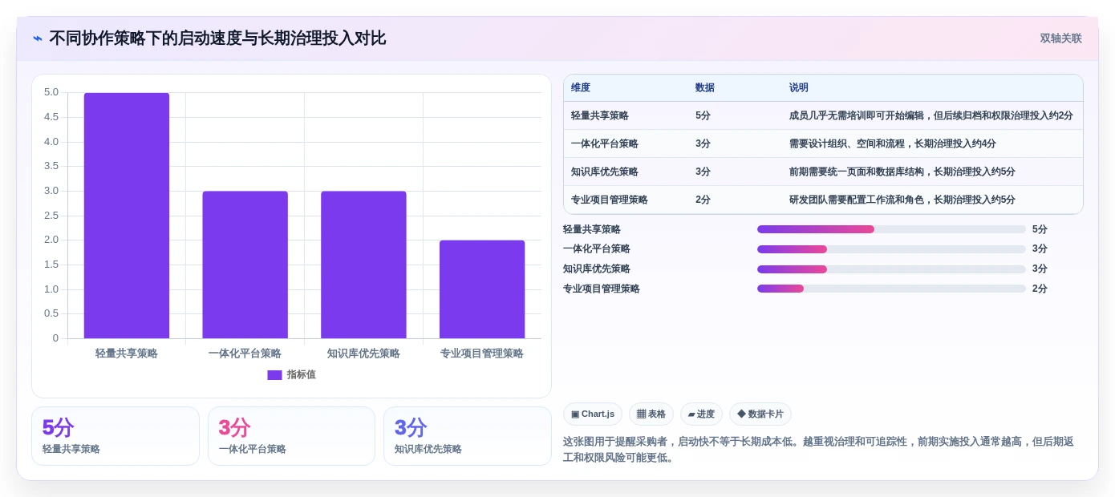1115x497 pixels.
Task: Click the 进度 tag chip
Action: [x=701, y=414]
